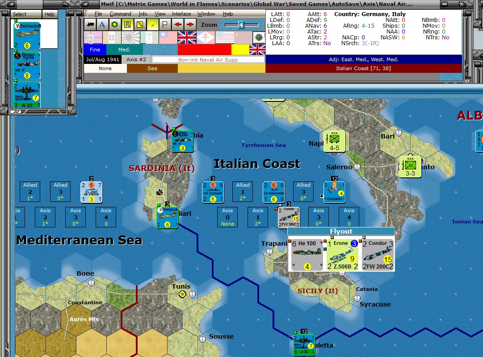Screen dimensions: 483x357
Task: Select the Chinese flag in country bar
Action: pos(168,38)
